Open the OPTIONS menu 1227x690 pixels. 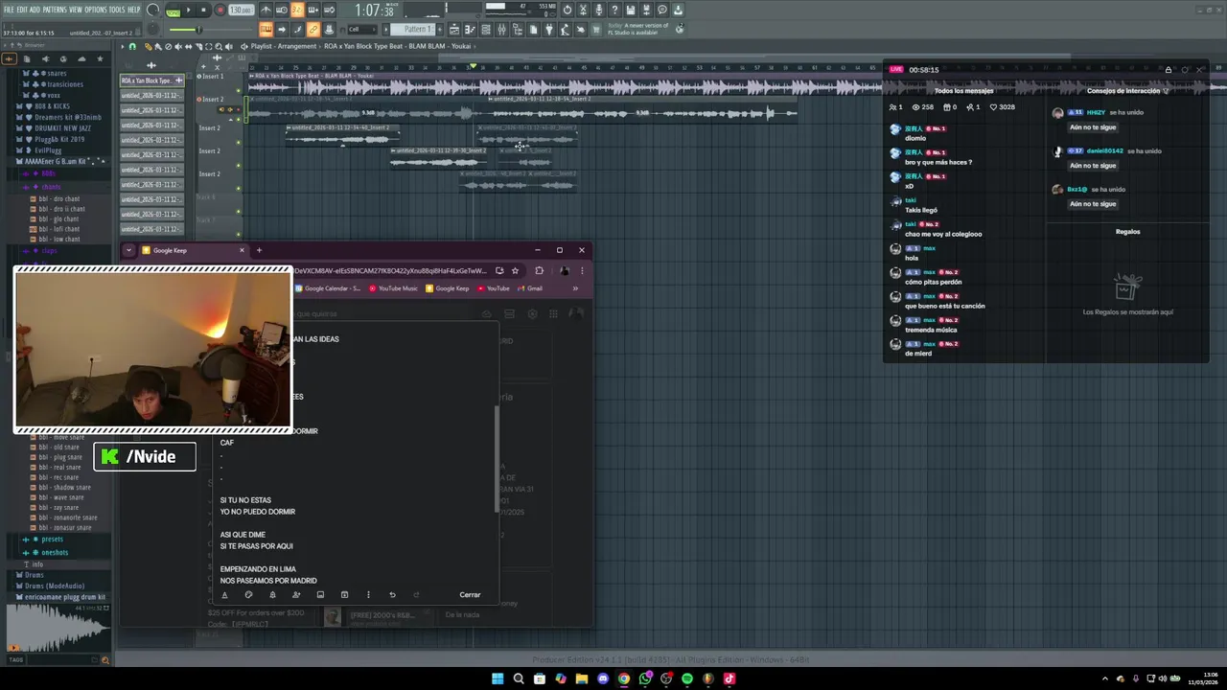(x=96, y=10)
